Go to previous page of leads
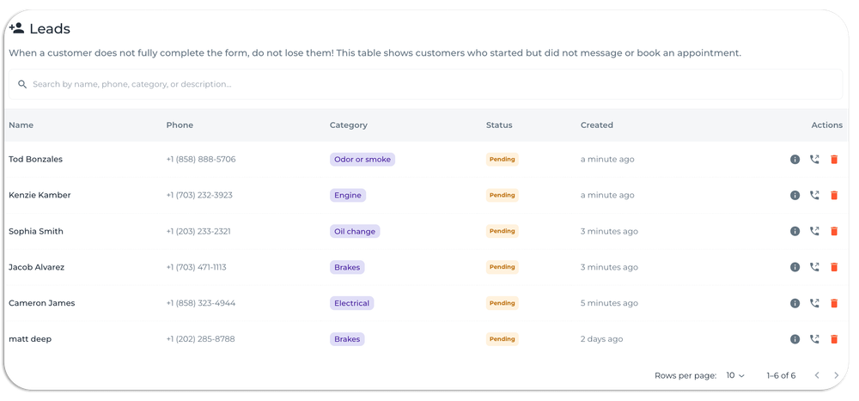 [x=817, y=376]
